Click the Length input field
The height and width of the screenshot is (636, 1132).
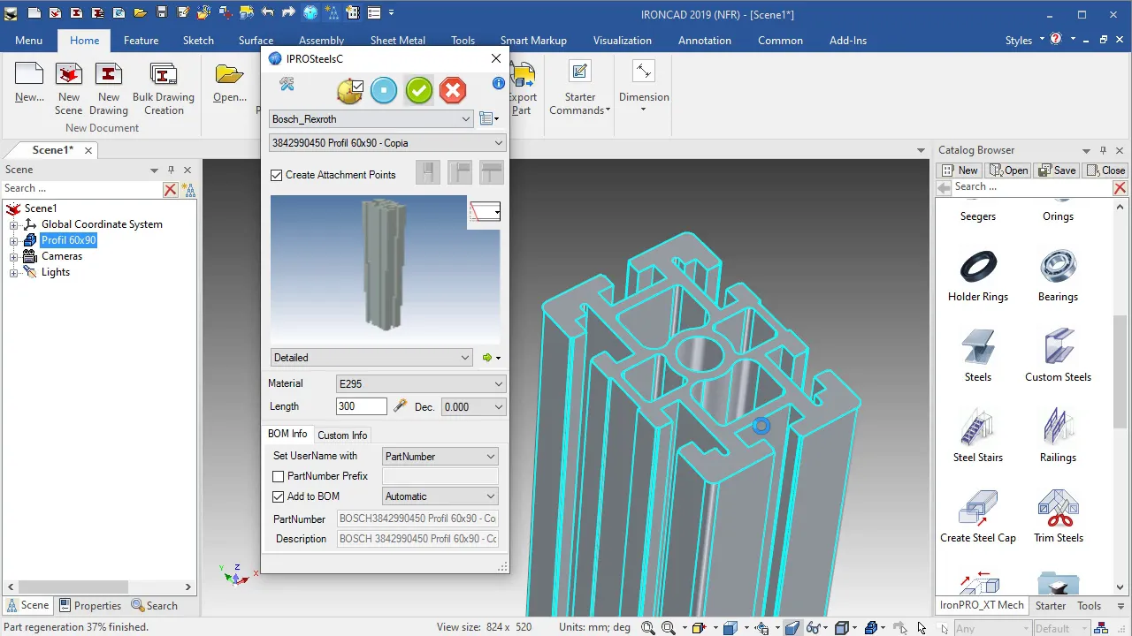coord(362,406)
